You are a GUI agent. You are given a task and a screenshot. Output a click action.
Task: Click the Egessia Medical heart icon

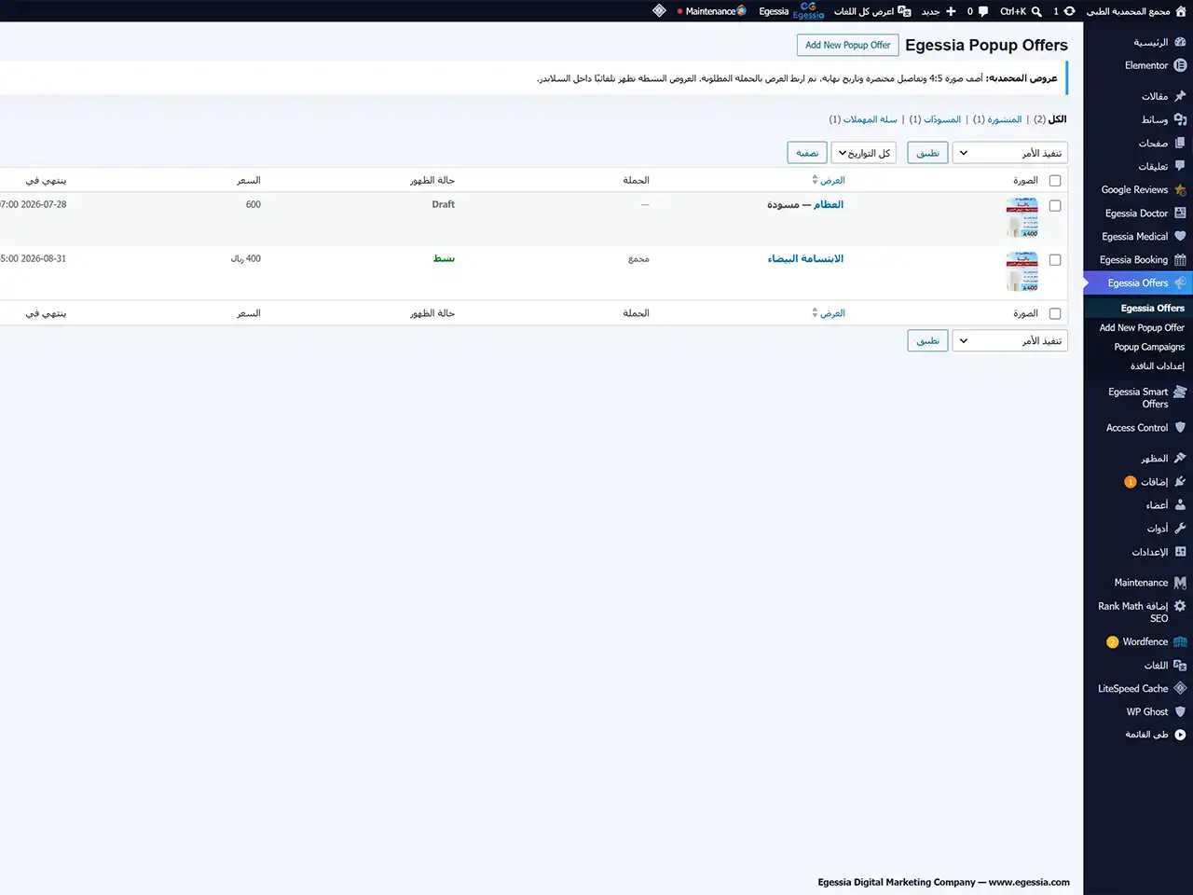(x=1180, y=236)
